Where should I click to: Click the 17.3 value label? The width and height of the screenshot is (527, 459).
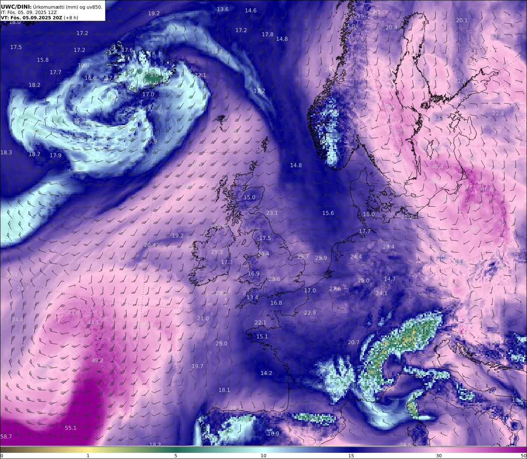point(227,262)
